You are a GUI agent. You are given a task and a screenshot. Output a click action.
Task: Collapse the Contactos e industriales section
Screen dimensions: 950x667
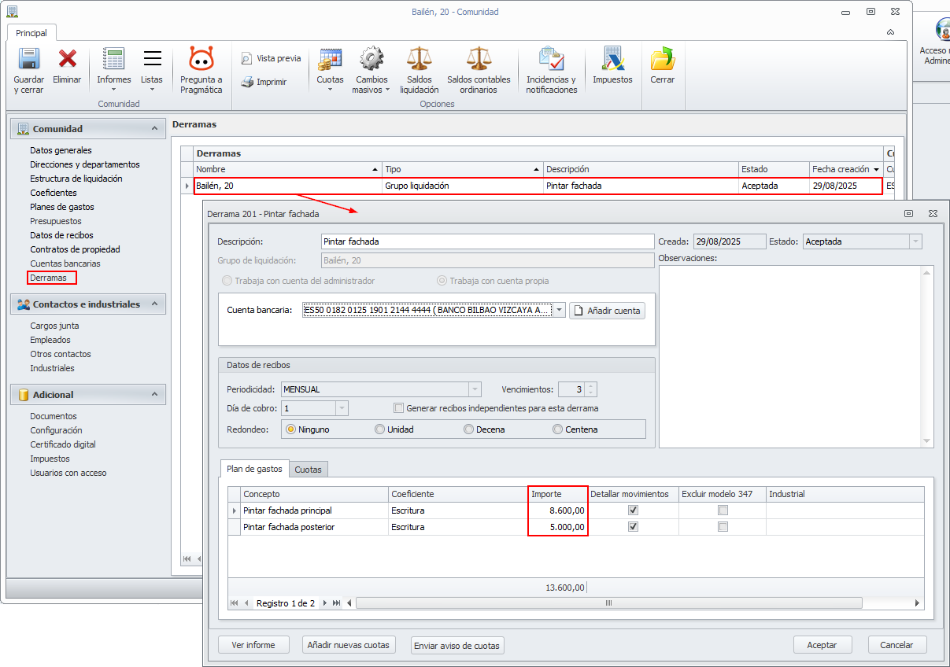(154, 304)
